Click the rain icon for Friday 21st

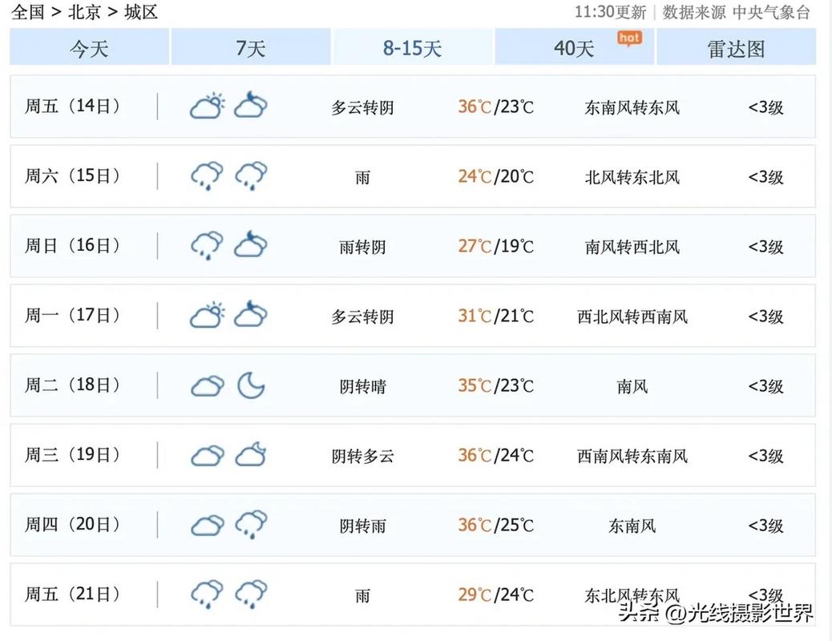click(x=207, y=593)
